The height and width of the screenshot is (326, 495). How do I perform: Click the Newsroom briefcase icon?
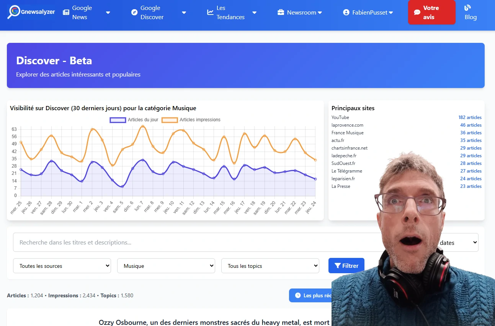pyautogui.click(x=281, y=12)
